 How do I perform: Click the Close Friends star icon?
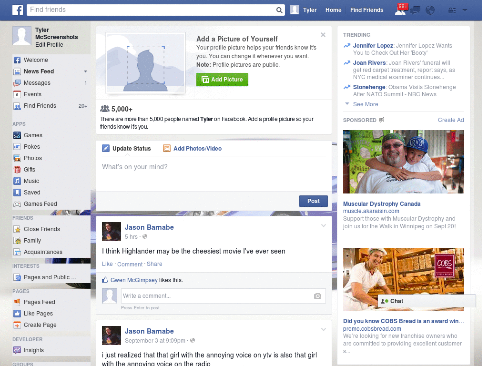tap(17, 229)
